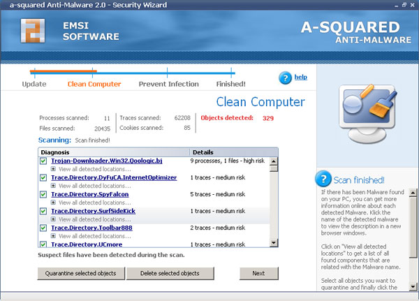Deselect the Trace.Directory.Toolbar888 checkbox

(43, 228)
